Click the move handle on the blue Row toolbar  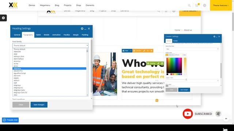pos(124,51)
